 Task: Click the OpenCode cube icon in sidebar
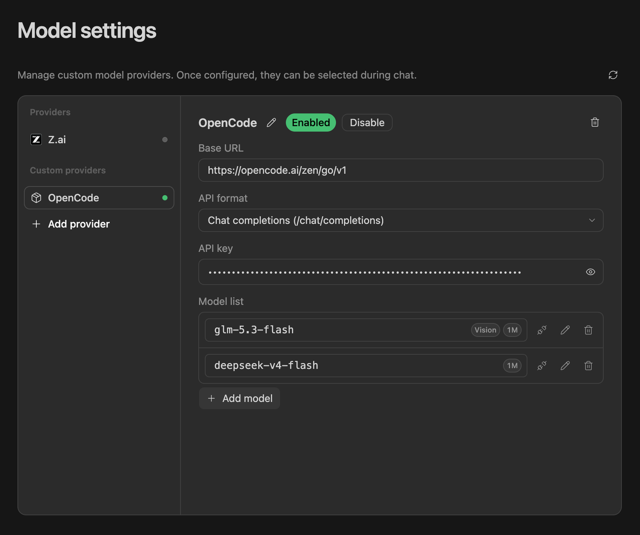(36, 198)
